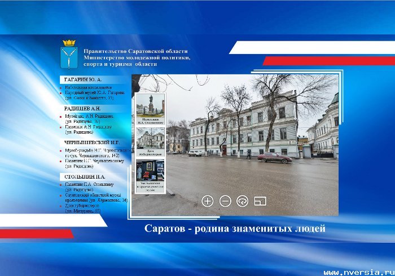Open Саратовский областной музей краеведения link

tap(96, 198)
